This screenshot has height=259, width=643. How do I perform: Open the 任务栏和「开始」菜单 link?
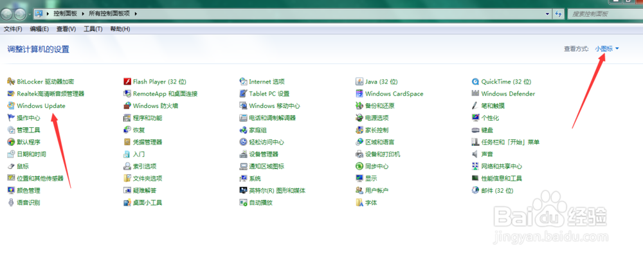[x=511, y=142]
